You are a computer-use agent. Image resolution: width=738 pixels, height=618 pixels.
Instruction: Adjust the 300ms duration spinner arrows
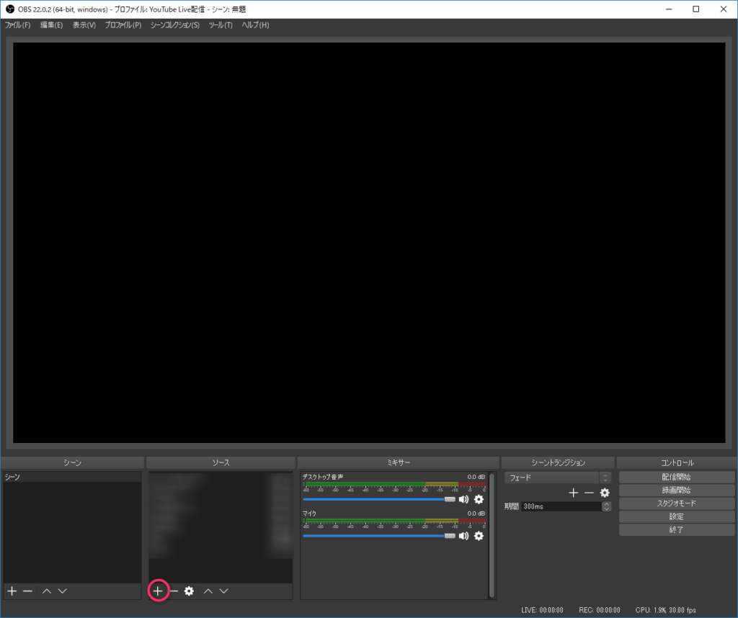pyautogui.click(x=606, y=506)
